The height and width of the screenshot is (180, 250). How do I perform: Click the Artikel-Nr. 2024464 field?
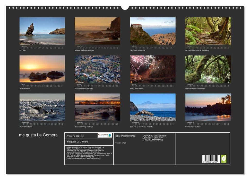[x=75, y=136]
